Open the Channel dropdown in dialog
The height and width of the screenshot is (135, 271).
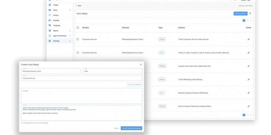point(51,71)
